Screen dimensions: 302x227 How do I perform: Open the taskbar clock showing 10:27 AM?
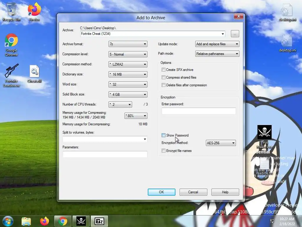[287, 221]
